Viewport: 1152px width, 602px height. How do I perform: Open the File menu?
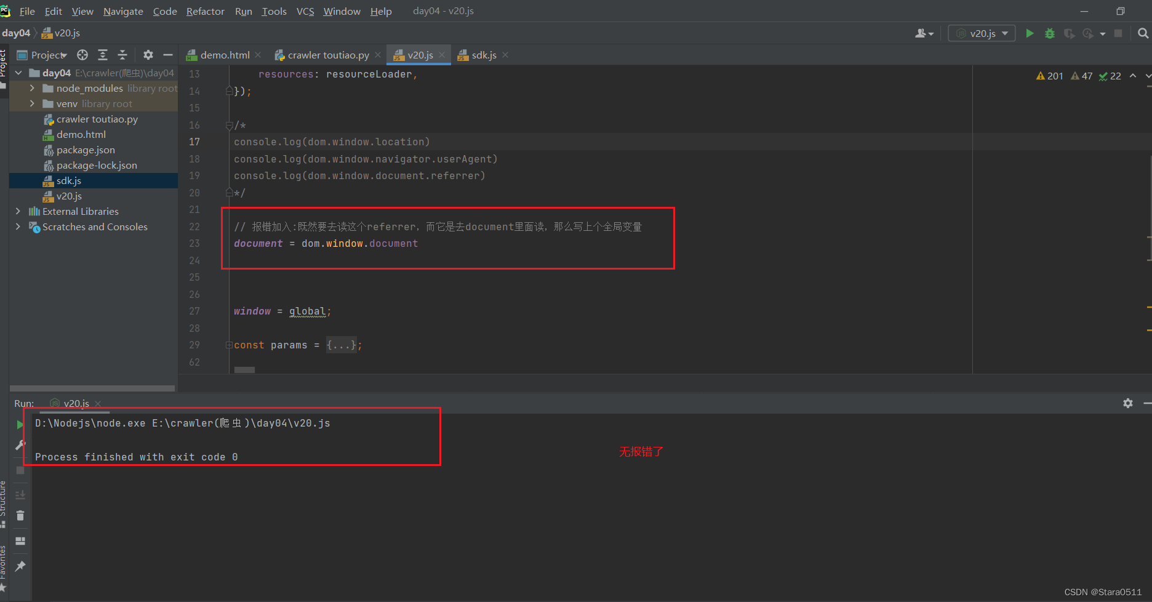[27, 11]
